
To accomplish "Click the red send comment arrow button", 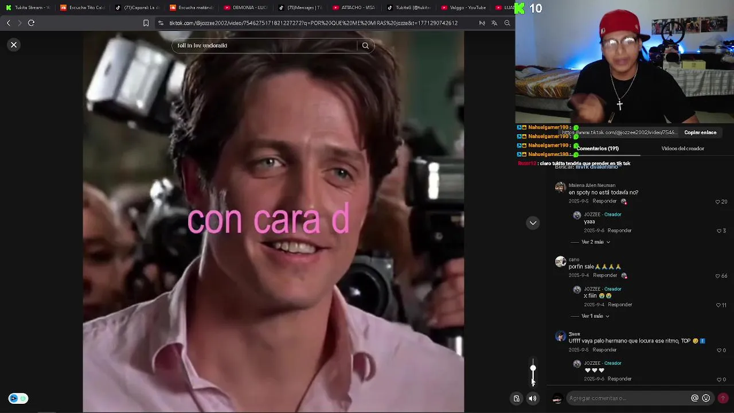I will point(723,398).
